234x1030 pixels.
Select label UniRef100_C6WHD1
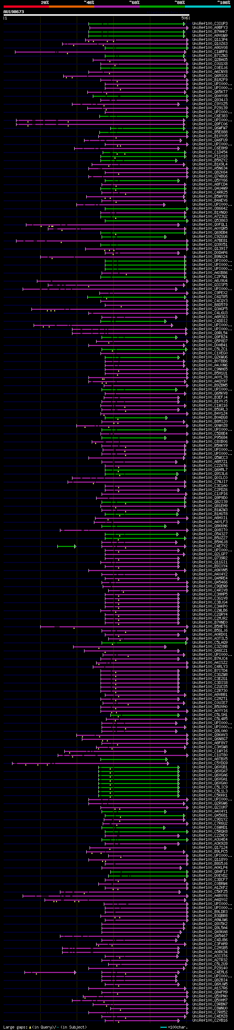tap(210, 827)
